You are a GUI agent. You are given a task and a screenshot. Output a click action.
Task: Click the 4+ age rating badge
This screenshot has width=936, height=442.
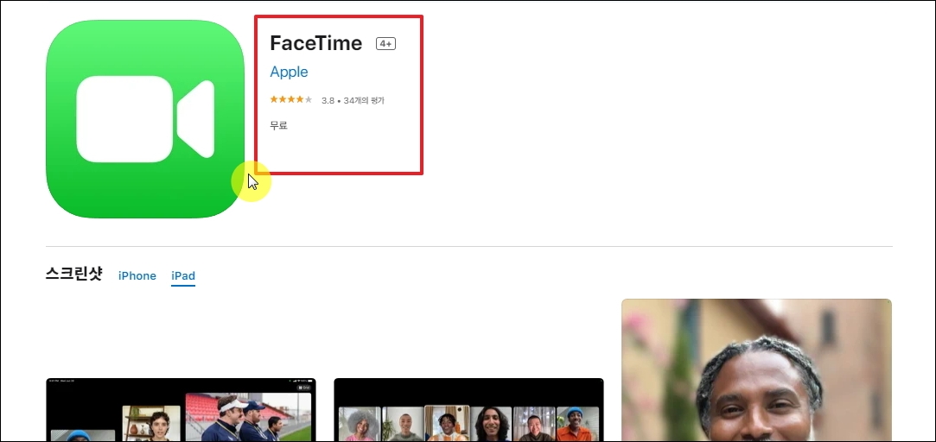coord(385,43)
